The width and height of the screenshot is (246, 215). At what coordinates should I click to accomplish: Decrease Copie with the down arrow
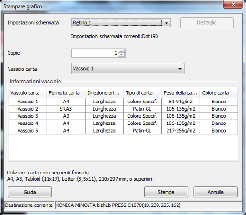[121, 55]
